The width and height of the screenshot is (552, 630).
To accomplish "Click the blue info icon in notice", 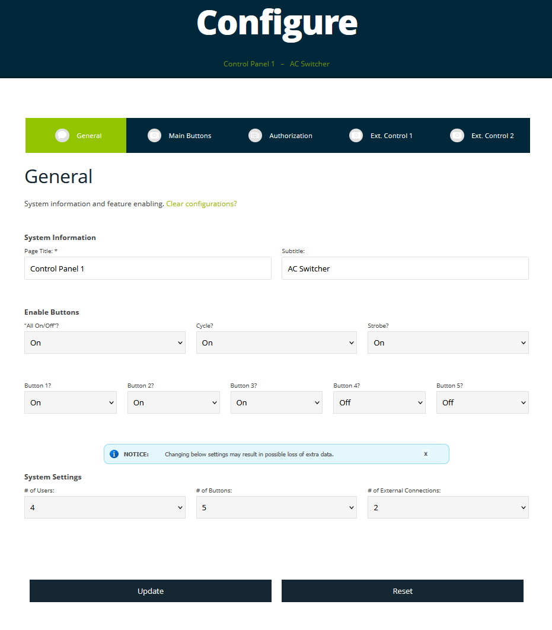I will 114,454.
